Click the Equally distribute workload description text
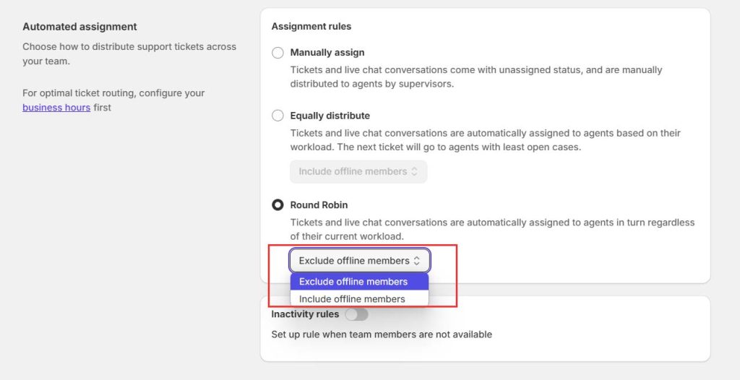 (485, 140)
